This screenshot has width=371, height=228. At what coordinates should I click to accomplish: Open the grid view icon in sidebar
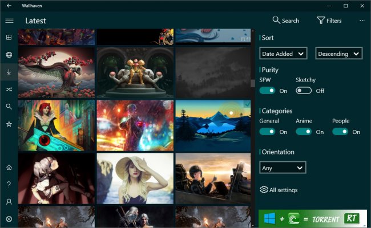pos(9,37)
